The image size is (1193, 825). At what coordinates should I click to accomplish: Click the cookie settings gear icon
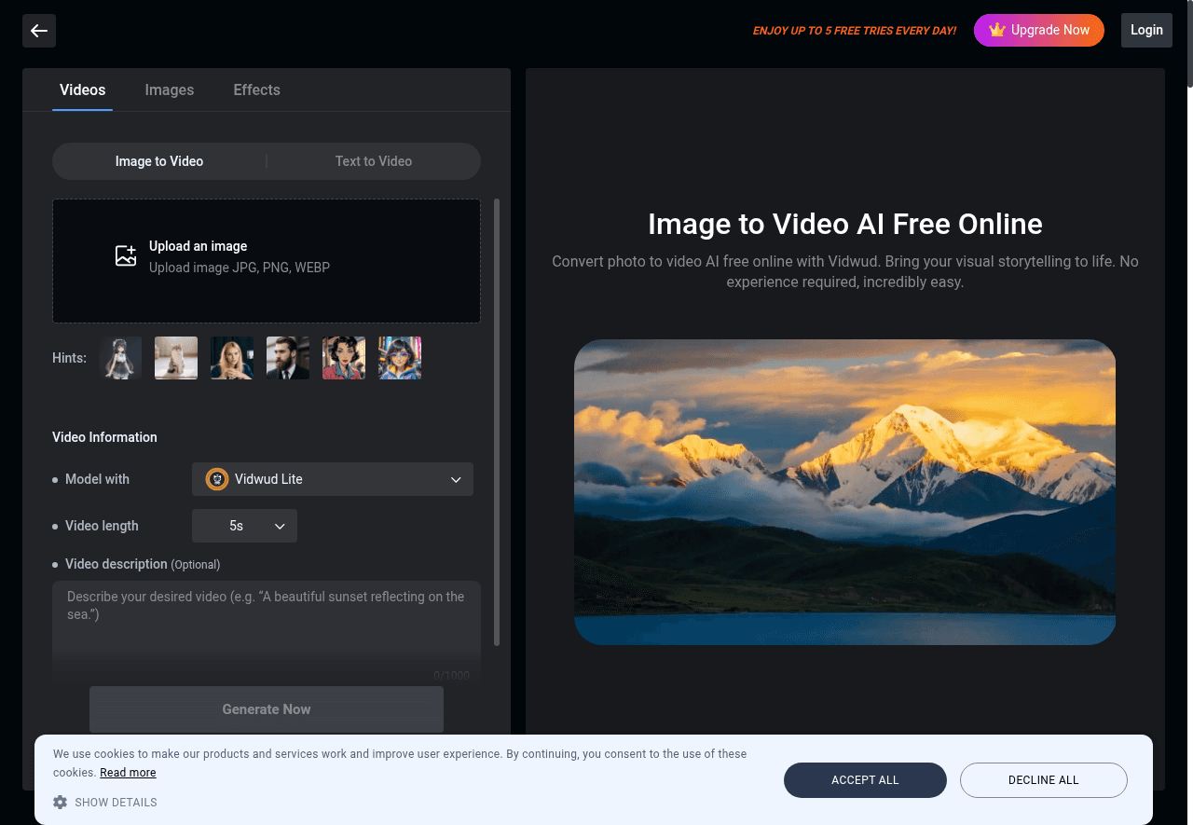coord(61,803)
